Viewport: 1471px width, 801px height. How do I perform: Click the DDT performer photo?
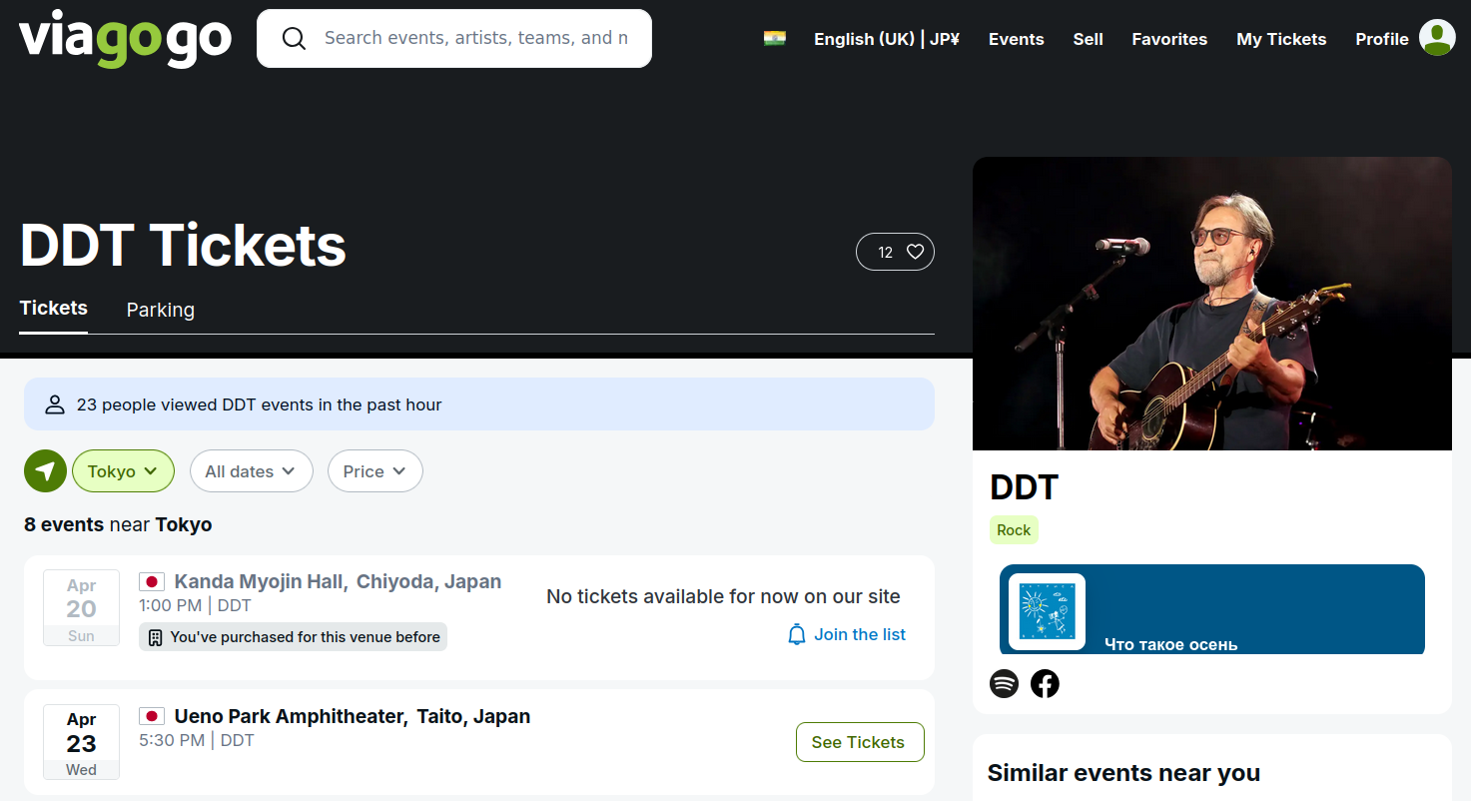(1212, 304)
